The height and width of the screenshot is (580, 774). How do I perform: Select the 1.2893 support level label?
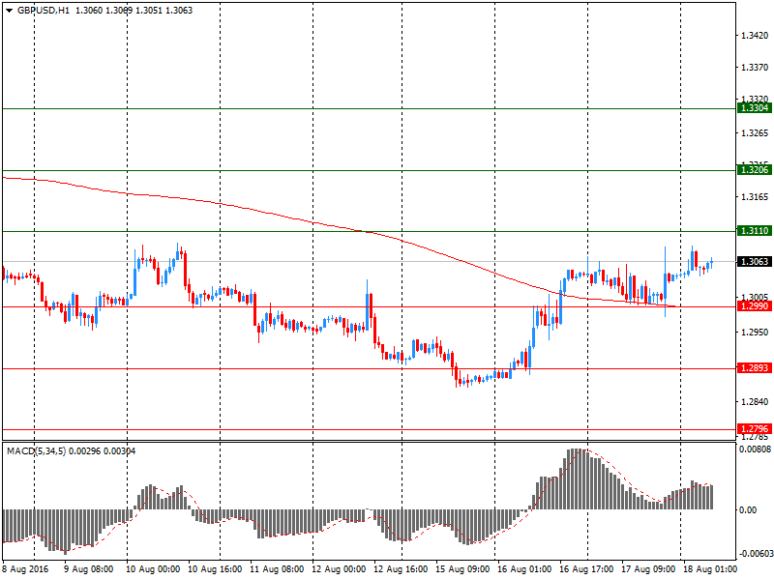point(755,368)
